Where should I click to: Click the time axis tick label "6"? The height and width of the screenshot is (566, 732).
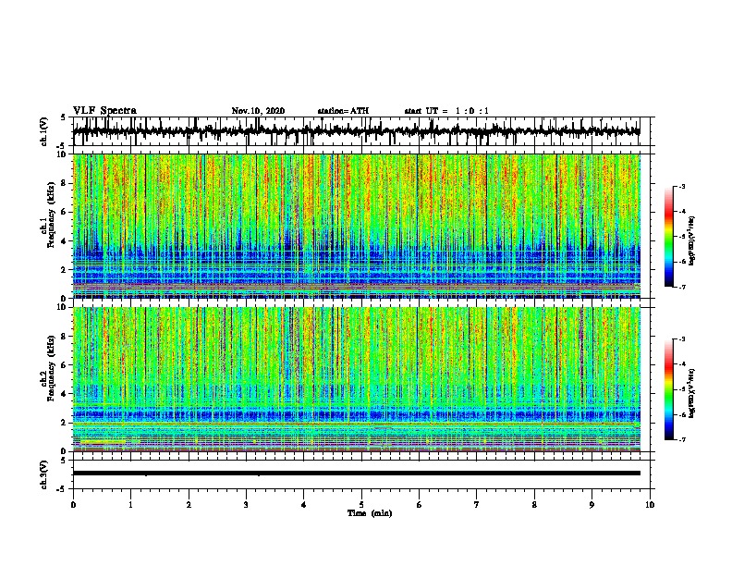pos(419,505)
